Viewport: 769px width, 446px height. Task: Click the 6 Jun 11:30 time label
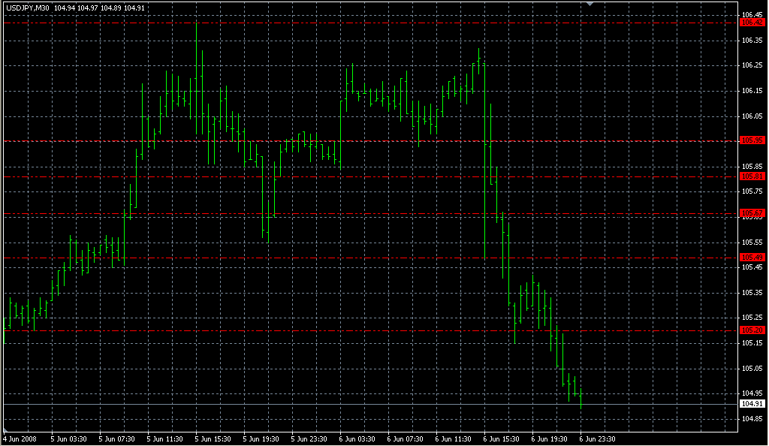453,438
